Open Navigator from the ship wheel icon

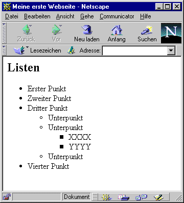(106, 197)
